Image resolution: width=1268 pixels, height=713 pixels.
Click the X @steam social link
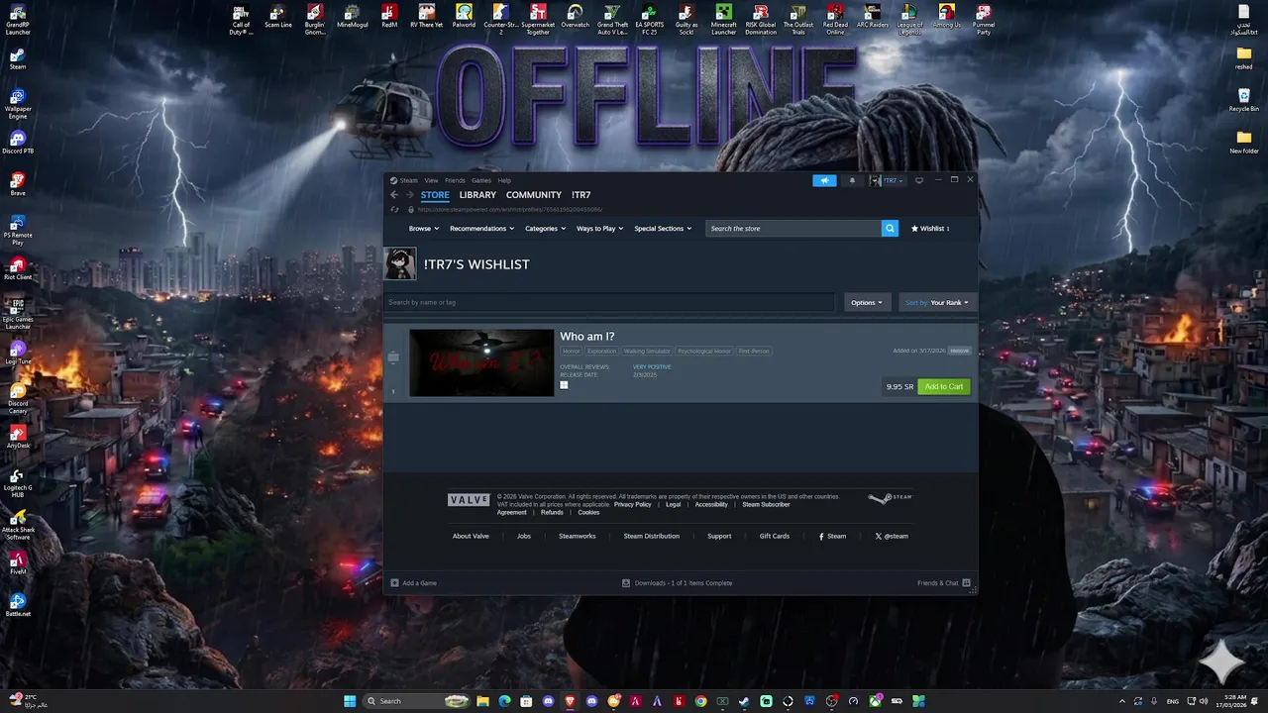tap(892, 536)
